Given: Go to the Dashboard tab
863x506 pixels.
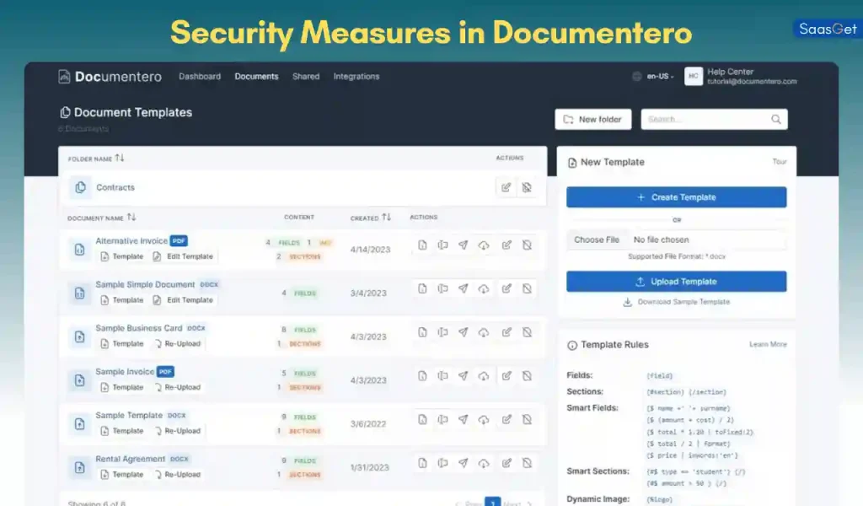Looking at the screenshot, I should pyautogui.click(x=200, y=77).
